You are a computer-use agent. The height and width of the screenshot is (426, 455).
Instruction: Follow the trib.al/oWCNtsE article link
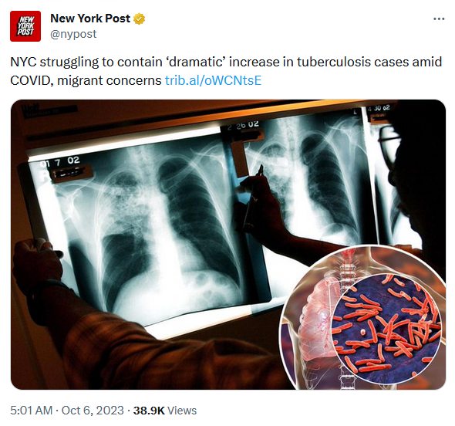214,80
